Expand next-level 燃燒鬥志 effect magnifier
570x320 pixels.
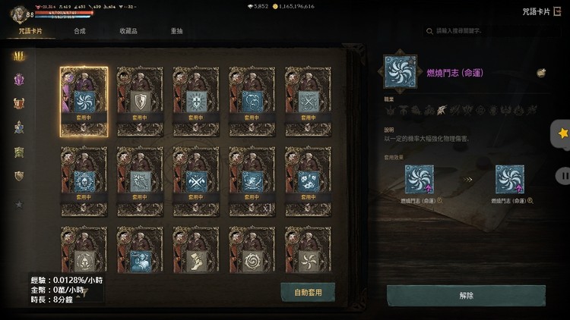click(530, 201)
